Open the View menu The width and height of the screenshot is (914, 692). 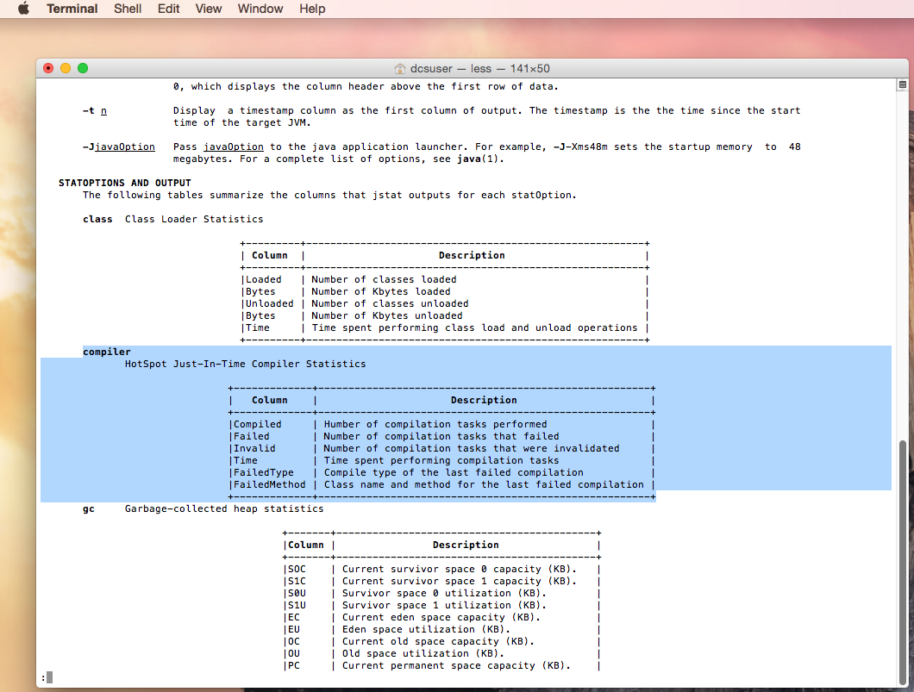click(209, 9)
